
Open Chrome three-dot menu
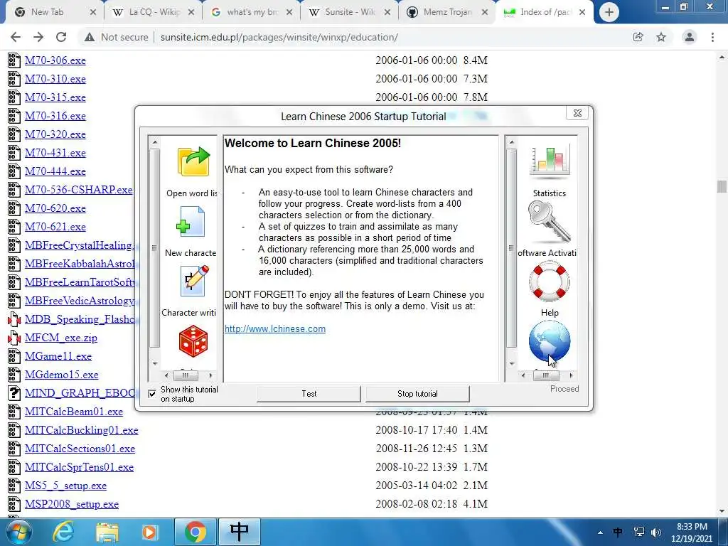(712, 37)
